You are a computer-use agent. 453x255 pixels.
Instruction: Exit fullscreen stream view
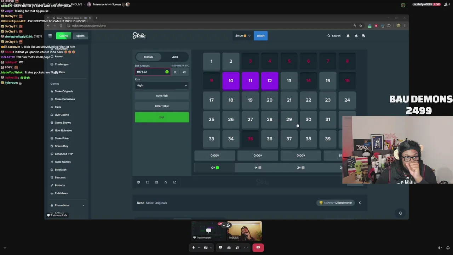click(448, 248)
